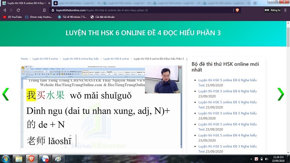Open Tải về Windows 7 bookmark
This screenshot has height=163, width=290.
(x=72, y=17)
